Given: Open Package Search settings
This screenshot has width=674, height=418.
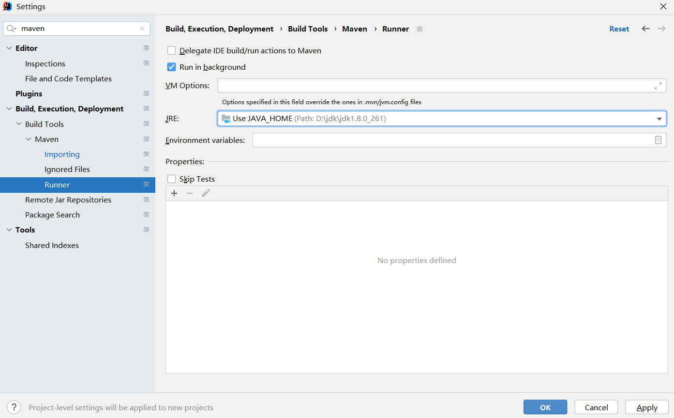Looking at the screenshot, I should click(52, 215).
